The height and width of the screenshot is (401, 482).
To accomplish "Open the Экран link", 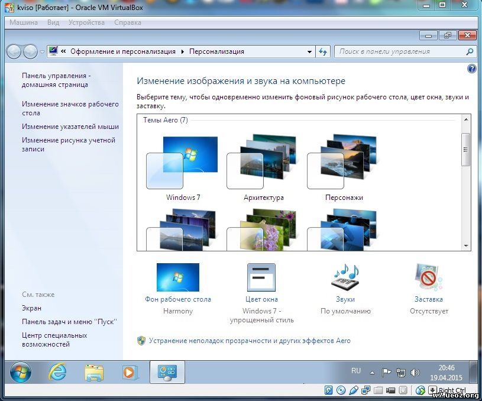I will [x=31, y=308].
